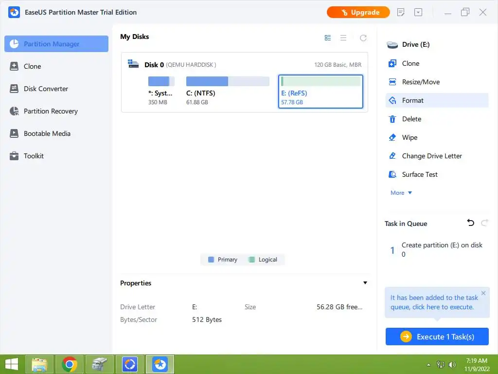Image resolution: width=498 pixels, height=374 pixels.
Task: Select the System Reserved 350 MB partition
Action: [x=161, y=91]
